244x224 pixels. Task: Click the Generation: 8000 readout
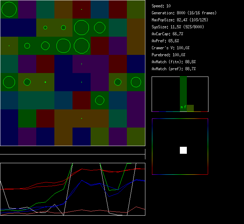[x=184, y=13]
